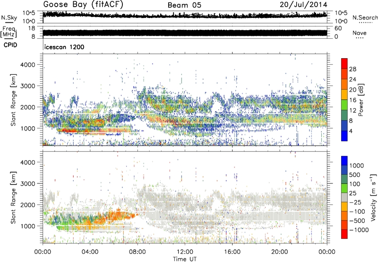Select the '12:00' time tick label
This screenshot has width=378, height=262.
click(x=185, y=252)
